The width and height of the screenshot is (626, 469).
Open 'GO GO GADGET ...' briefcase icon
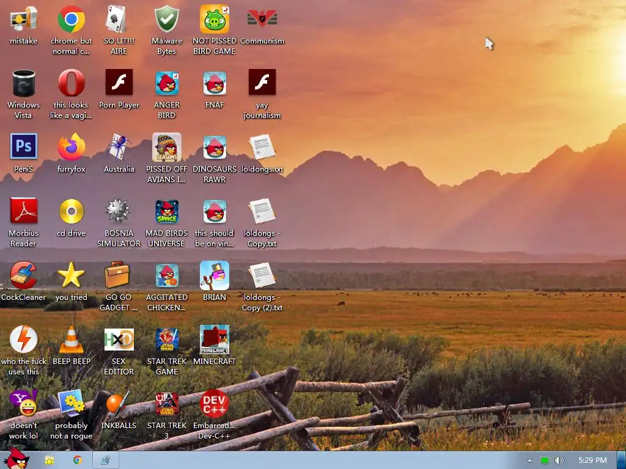(117, 275)
